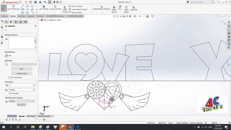Click the New document icon

26,2
